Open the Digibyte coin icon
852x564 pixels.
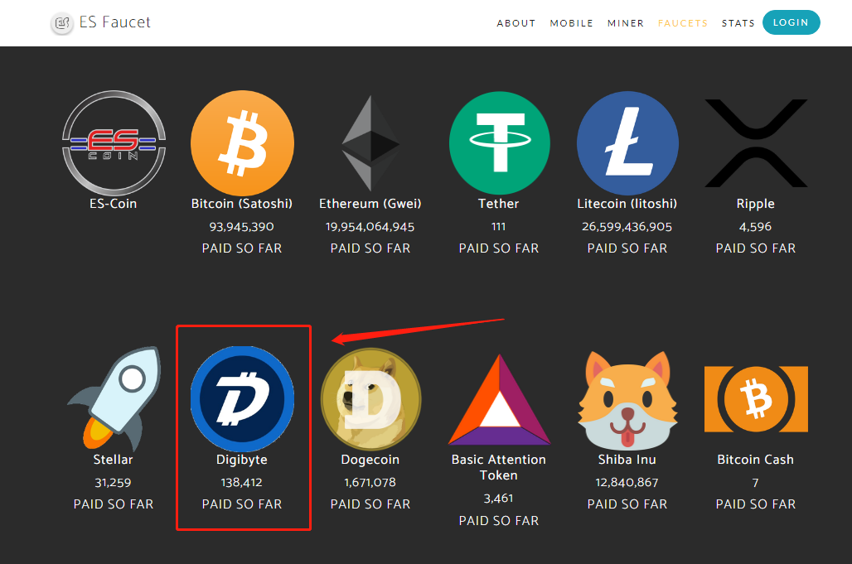242,399
